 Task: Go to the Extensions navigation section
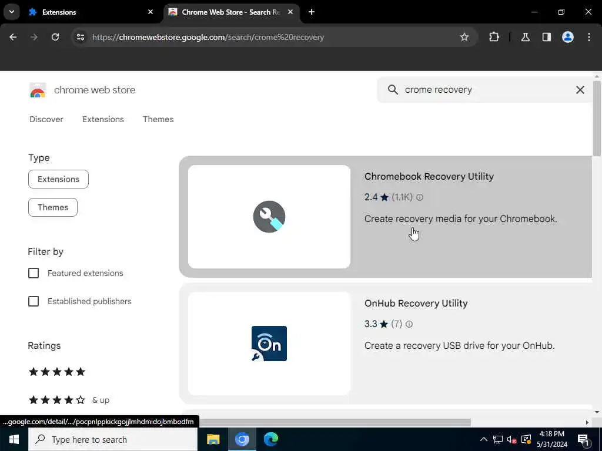[x=103, y=119]
